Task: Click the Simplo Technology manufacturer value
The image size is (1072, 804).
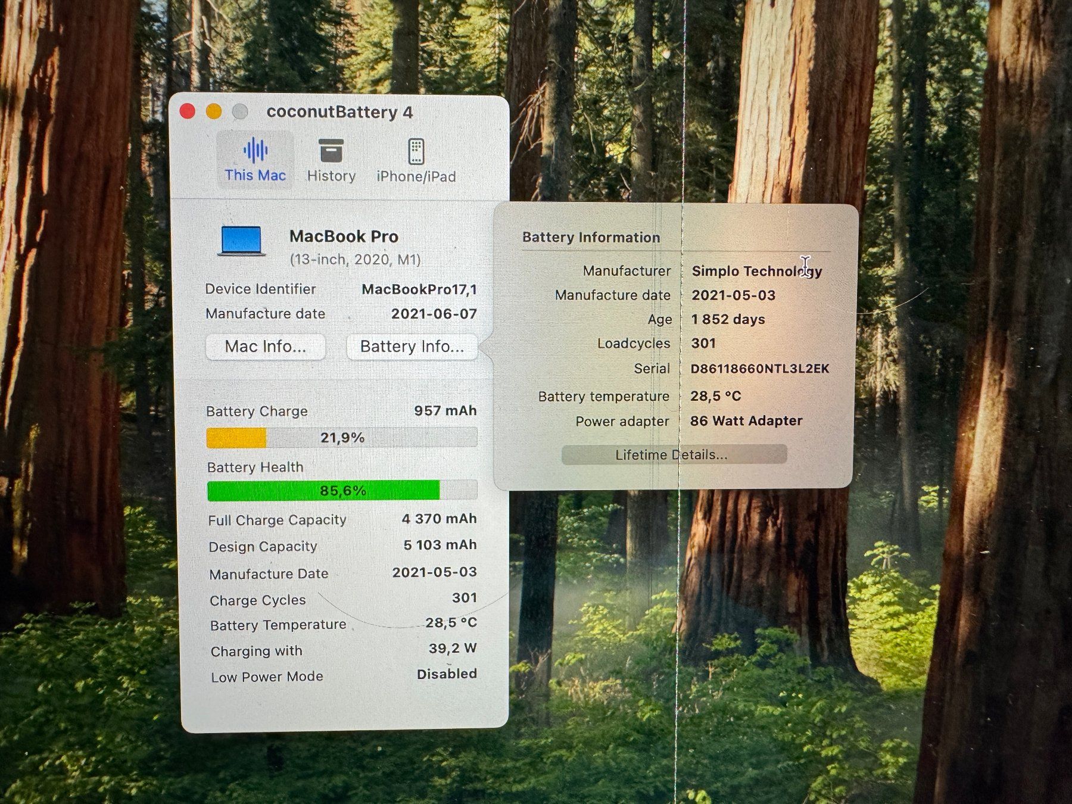Action: [757, 272]
